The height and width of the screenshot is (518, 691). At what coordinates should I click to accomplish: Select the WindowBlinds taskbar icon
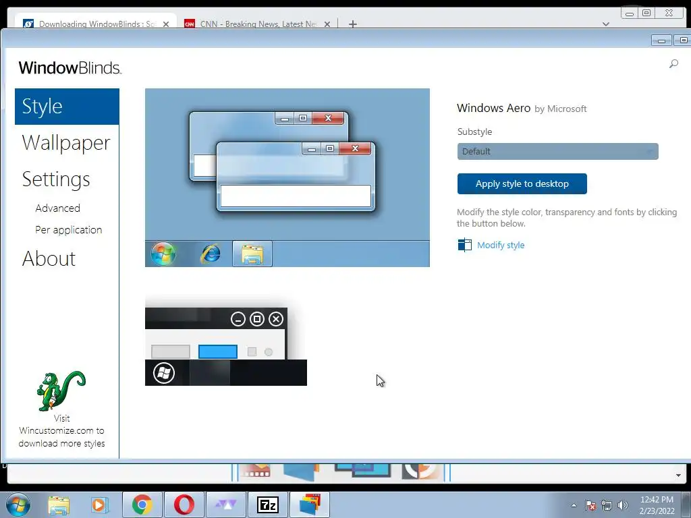click(x=310, y=505)
